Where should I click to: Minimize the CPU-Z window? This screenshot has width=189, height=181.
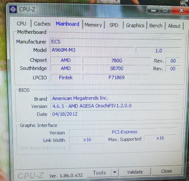coord(153,11)
